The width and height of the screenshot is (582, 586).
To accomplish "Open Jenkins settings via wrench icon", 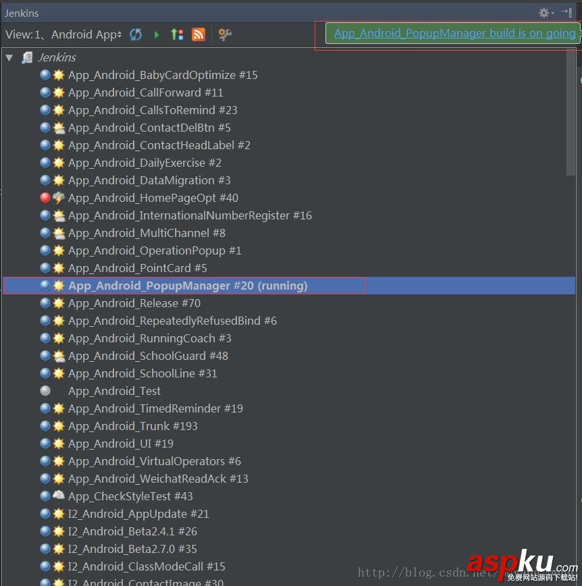I will coord(224,34).
